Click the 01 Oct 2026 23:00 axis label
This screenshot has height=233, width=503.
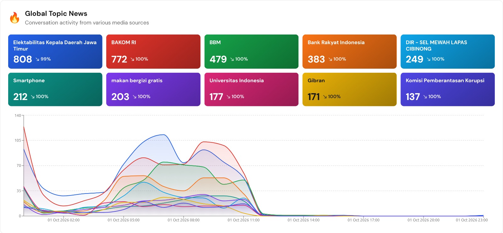pos(472,220)
